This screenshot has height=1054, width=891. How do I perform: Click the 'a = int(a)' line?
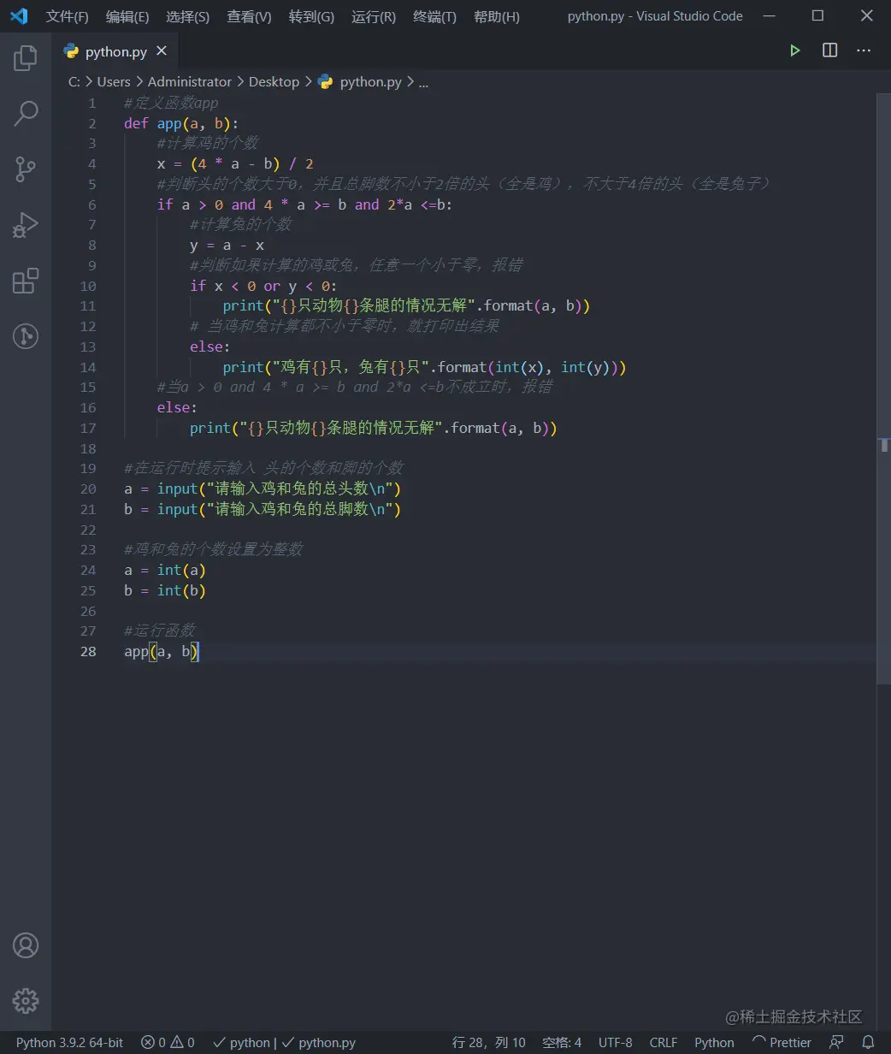165,570
